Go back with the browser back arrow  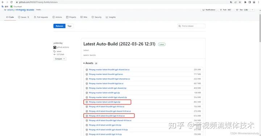click(3, 2)
